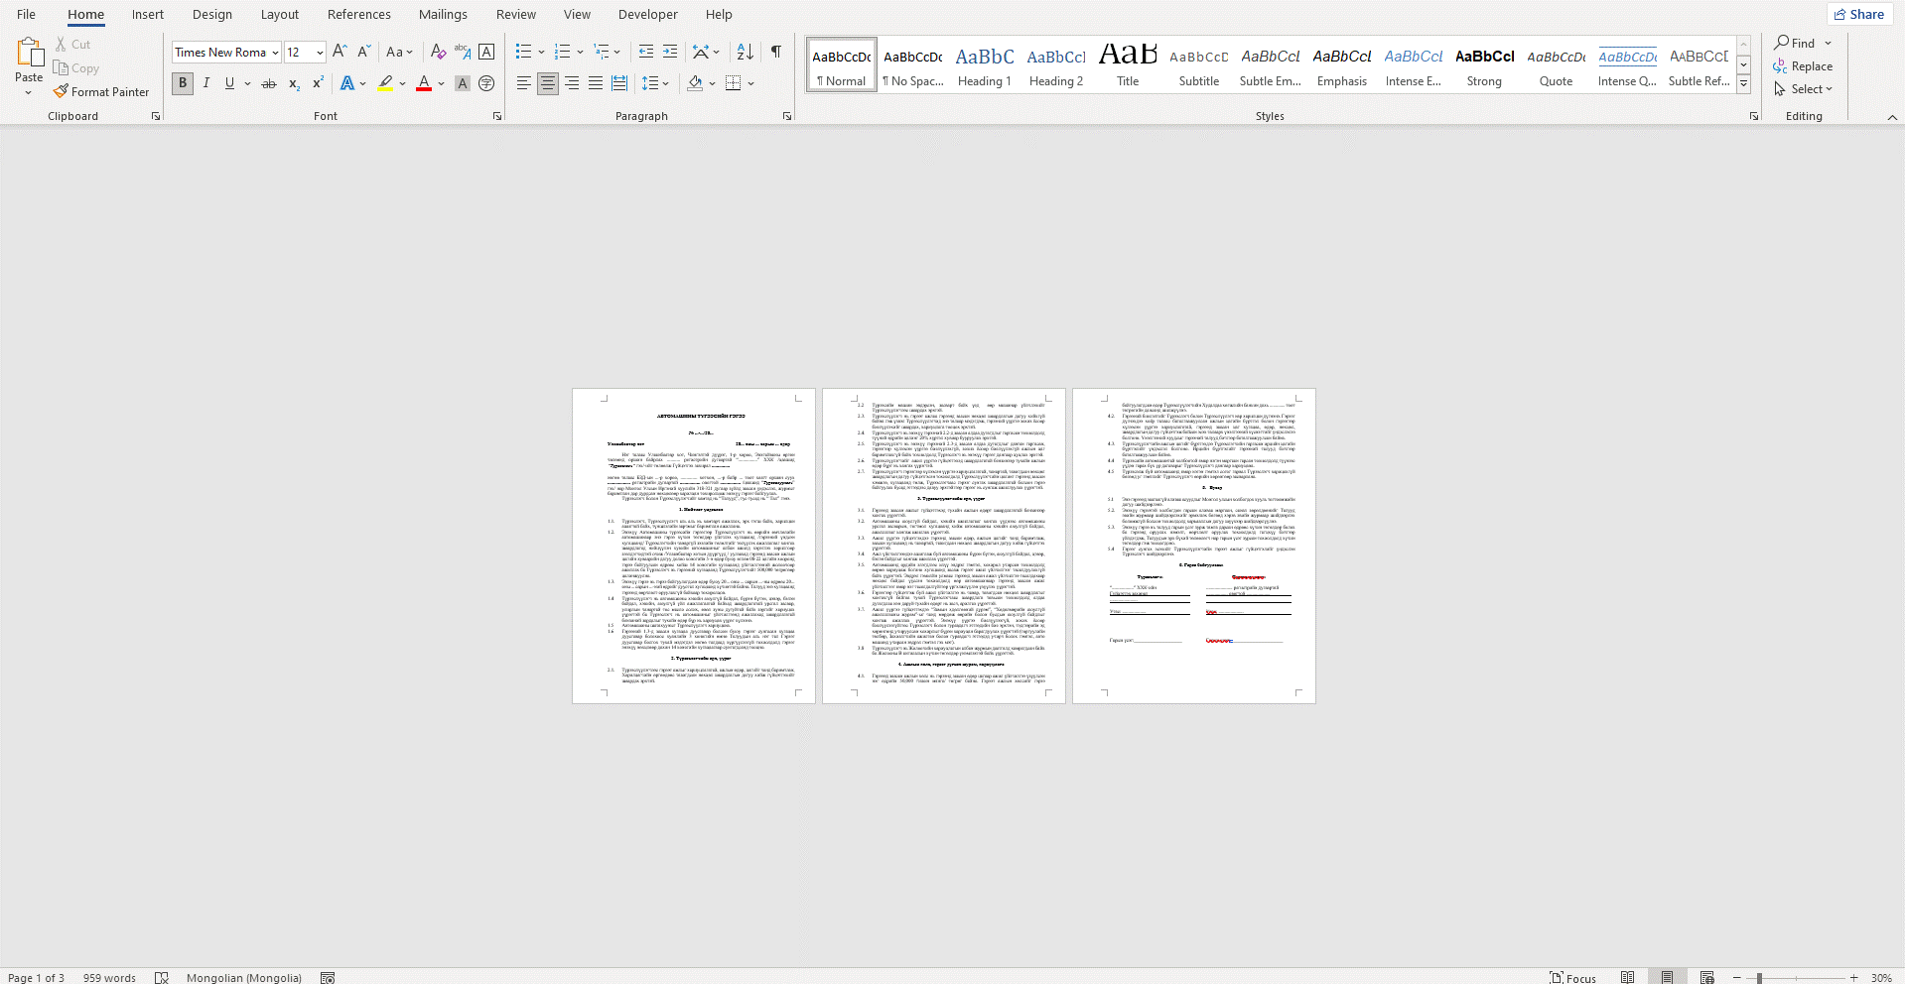This screenshot has height=984, width=1905.
Task: Open the numbering list dropdown
Action: 580,52
